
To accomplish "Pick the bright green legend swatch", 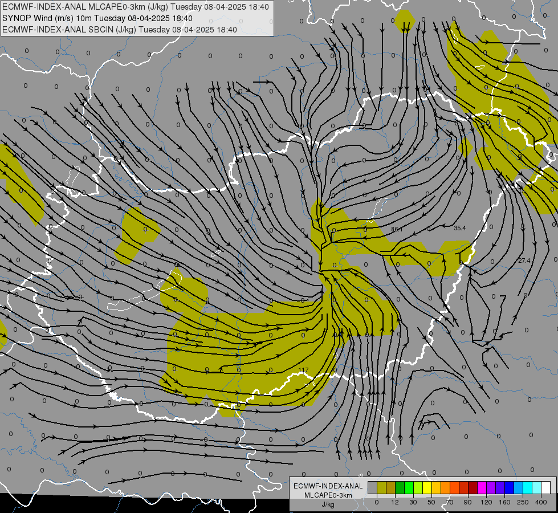I will [409, 487].
